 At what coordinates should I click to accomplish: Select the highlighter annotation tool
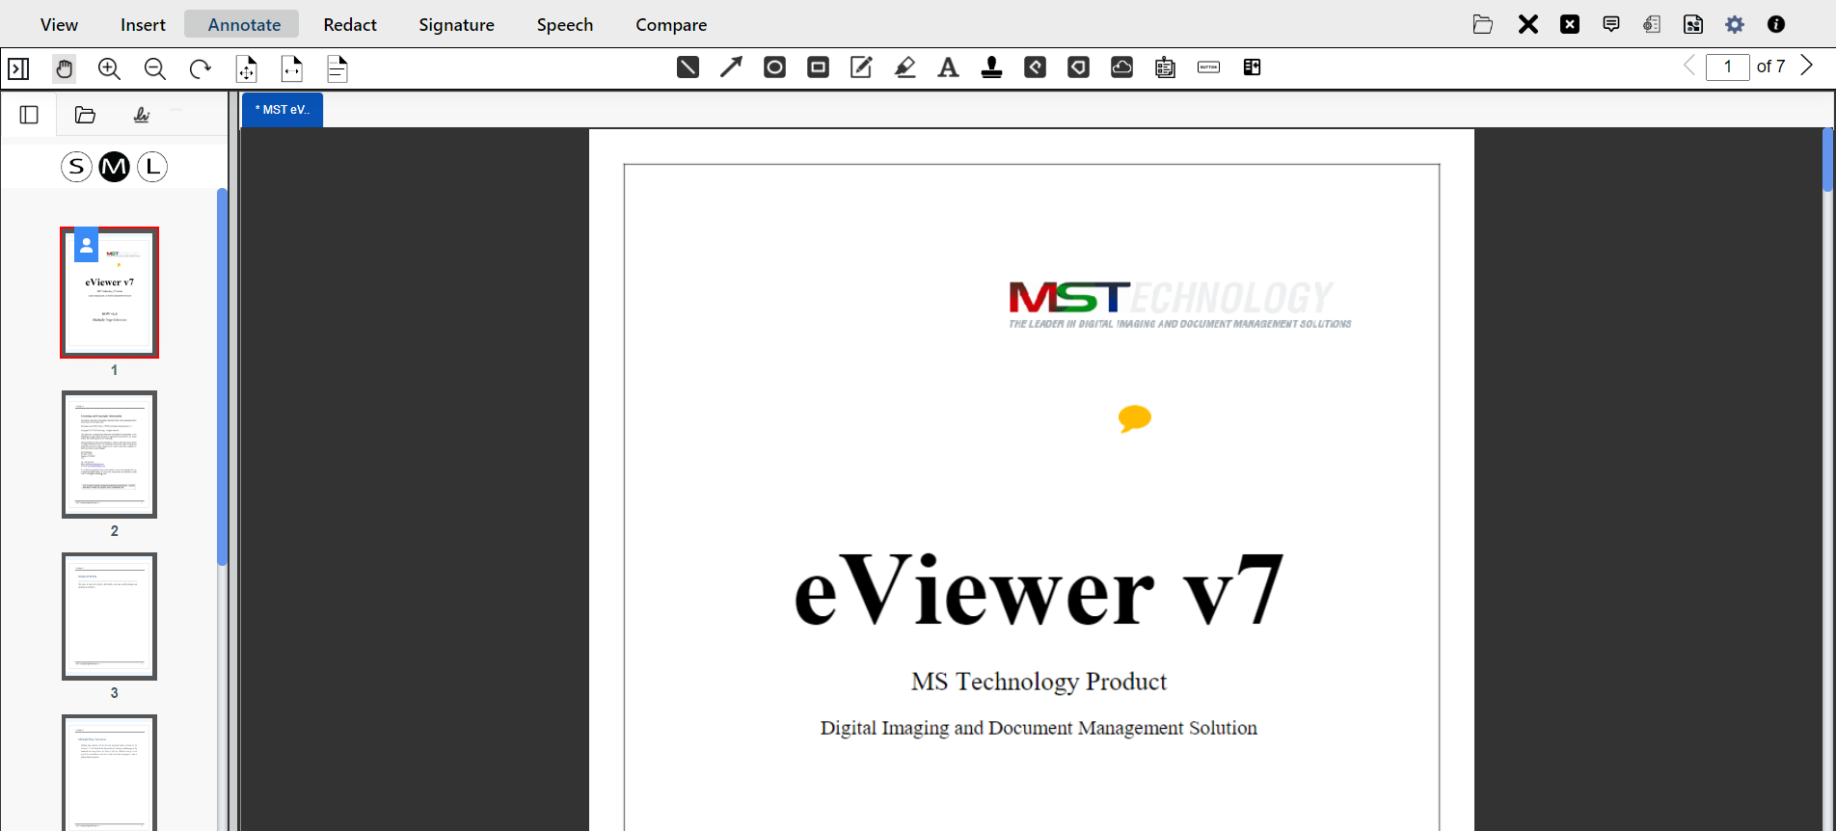904,67
